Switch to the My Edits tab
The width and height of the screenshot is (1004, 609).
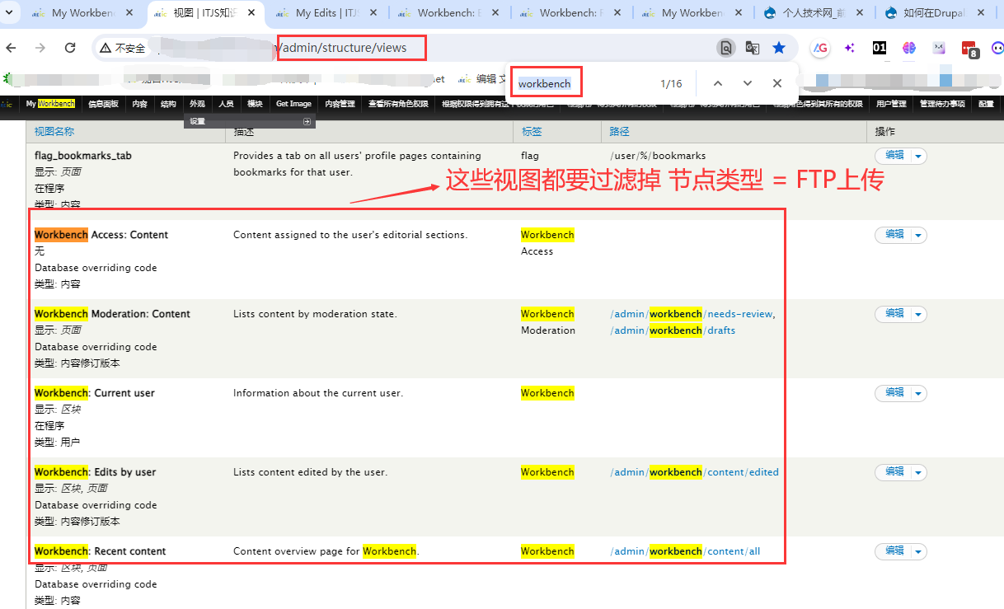tap(326, 12)
